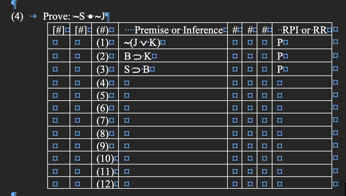The height and width of the screenshot is (196, 346).
Task: Click the inference cell in row (10)
Action: click(173, 158)
